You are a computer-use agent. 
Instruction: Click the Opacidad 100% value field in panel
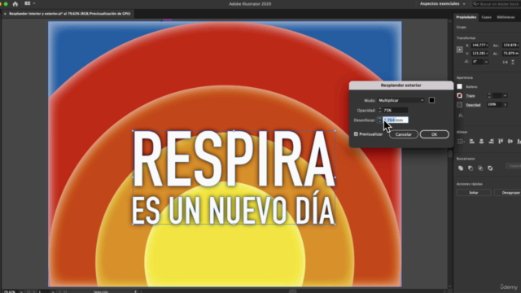click(494, 105)
